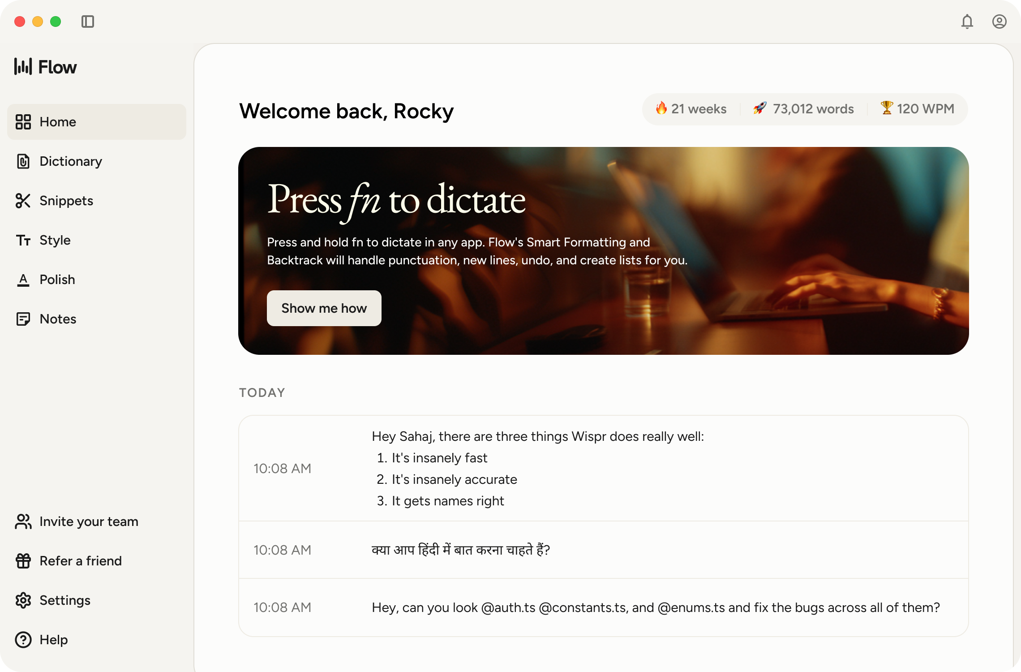Click the Invite your team people icon
1021x672 pixels.
[24, 521]
